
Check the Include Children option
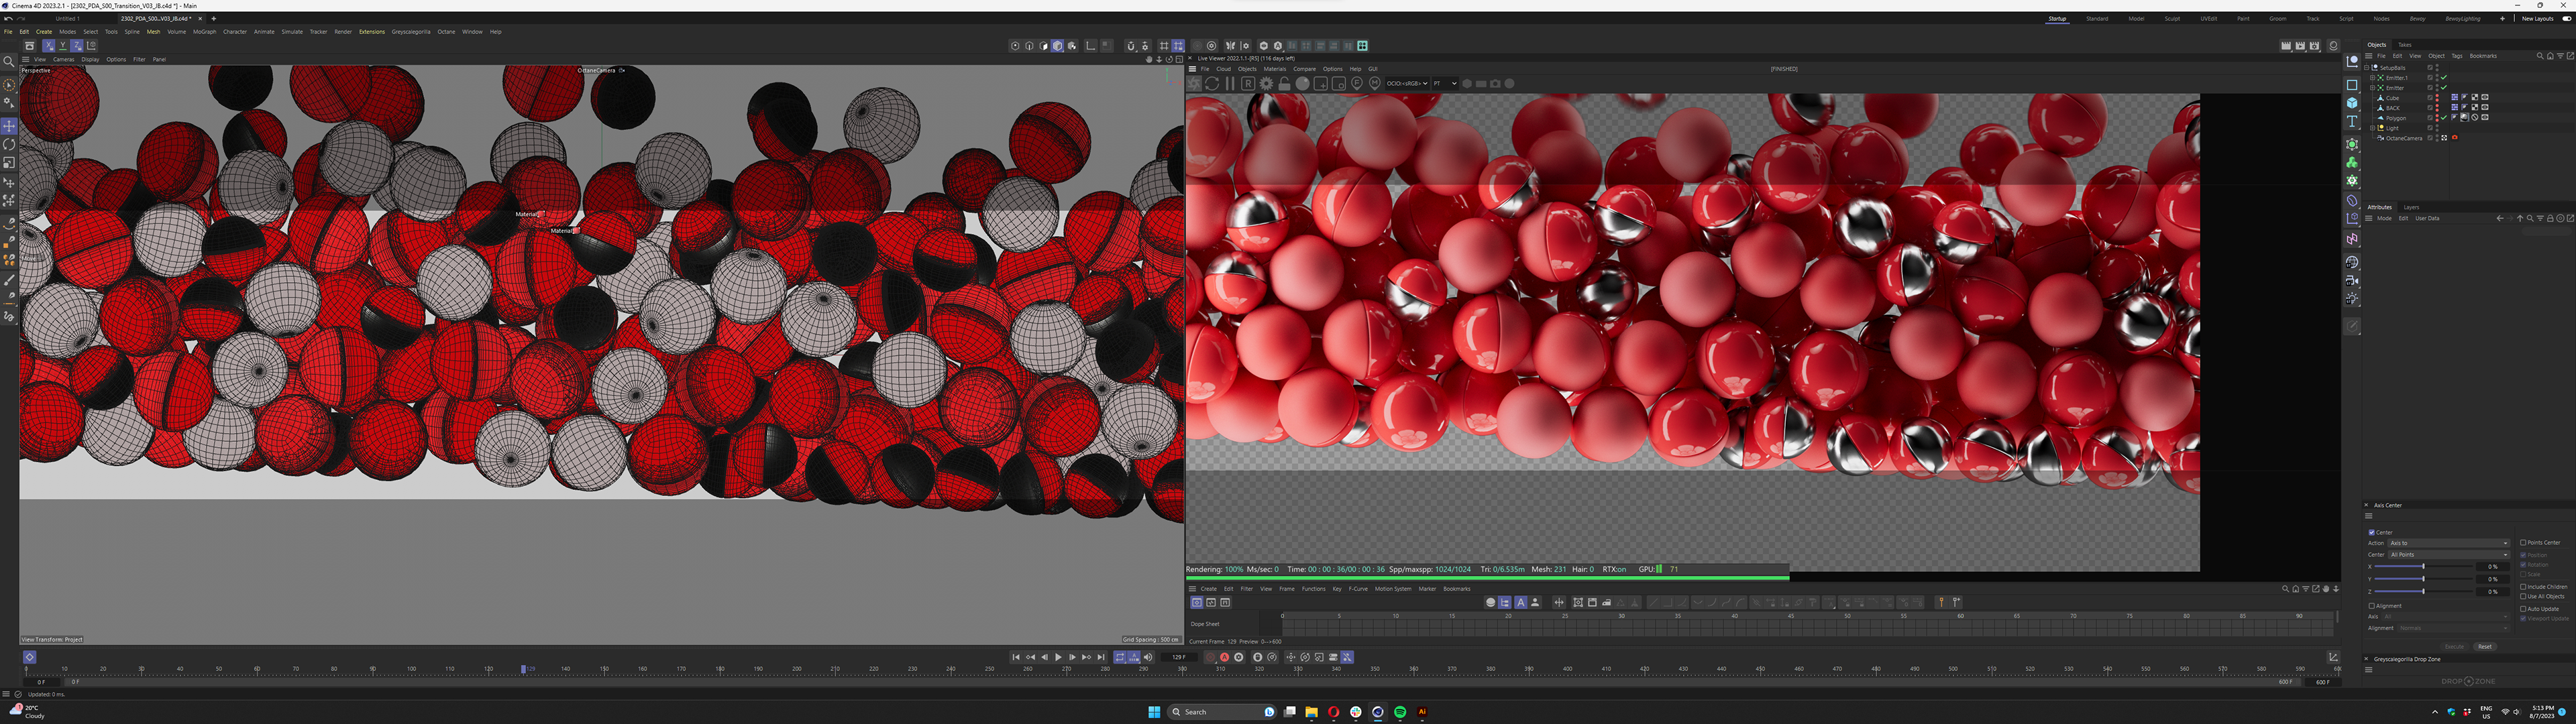[x=2523, y=587]
